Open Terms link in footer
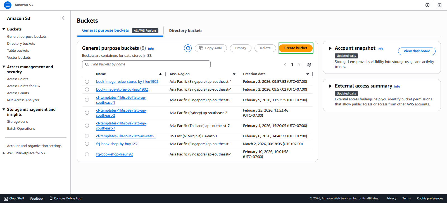Image resolution: width=447 pixels, height=203 pixels. pos(406,199)
